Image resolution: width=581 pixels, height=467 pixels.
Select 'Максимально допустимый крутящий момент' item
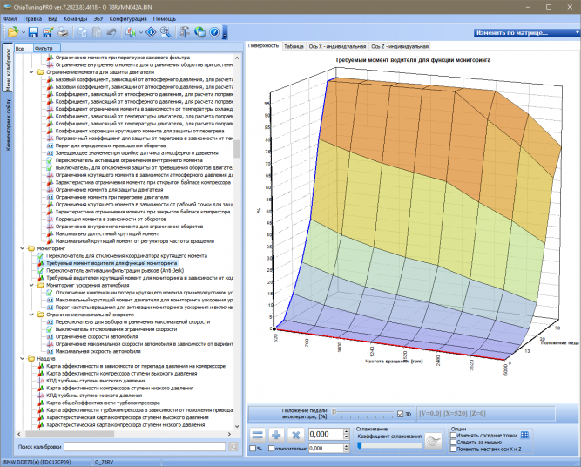pyautogui.click(x=107, y=233)
